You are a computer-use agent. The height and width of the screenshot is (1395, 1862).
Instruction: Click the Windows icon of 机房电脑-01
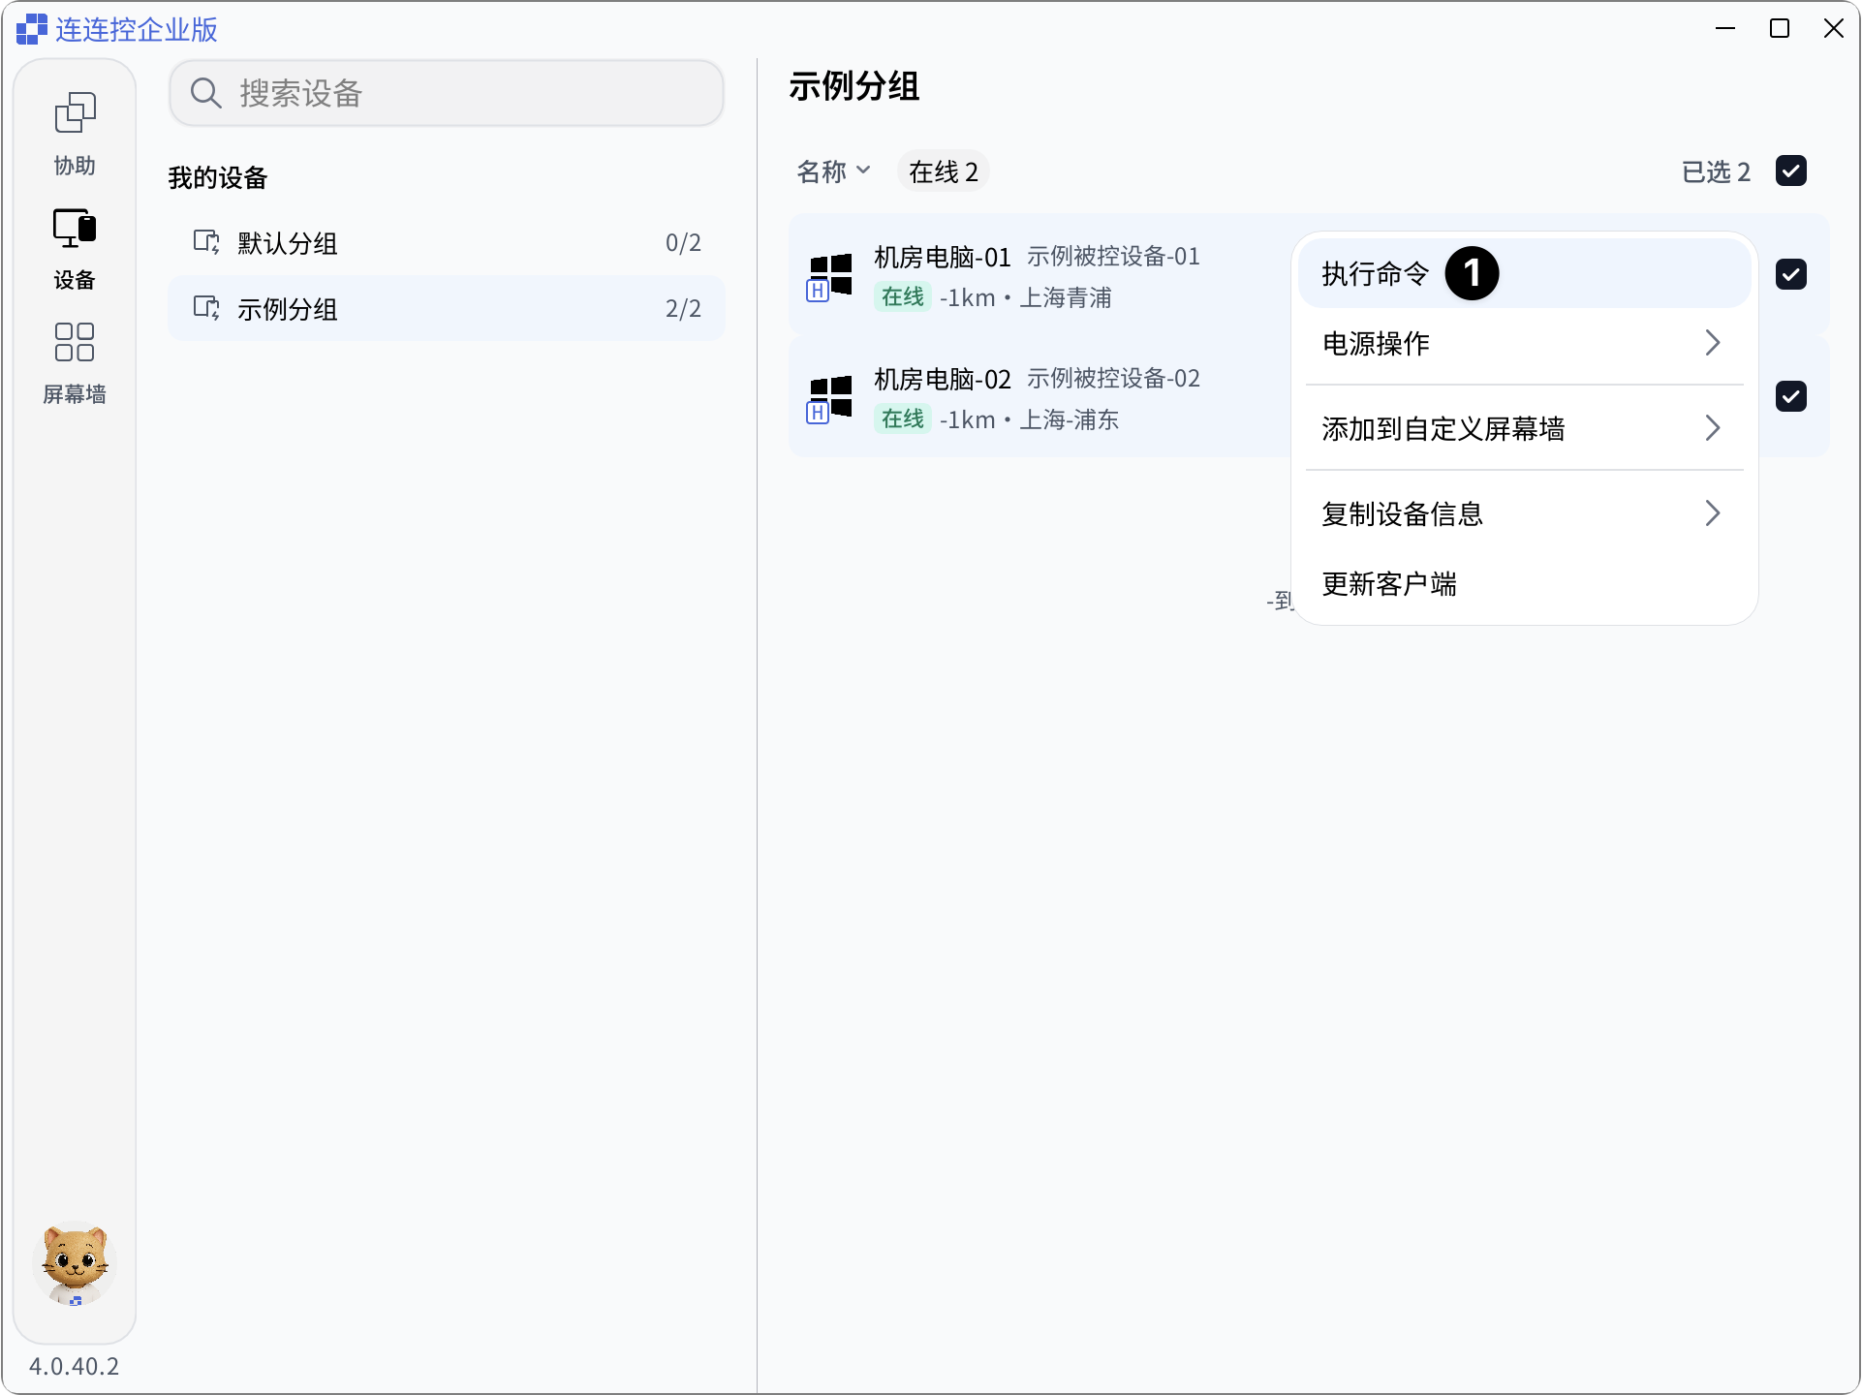(x=830, y=277)
